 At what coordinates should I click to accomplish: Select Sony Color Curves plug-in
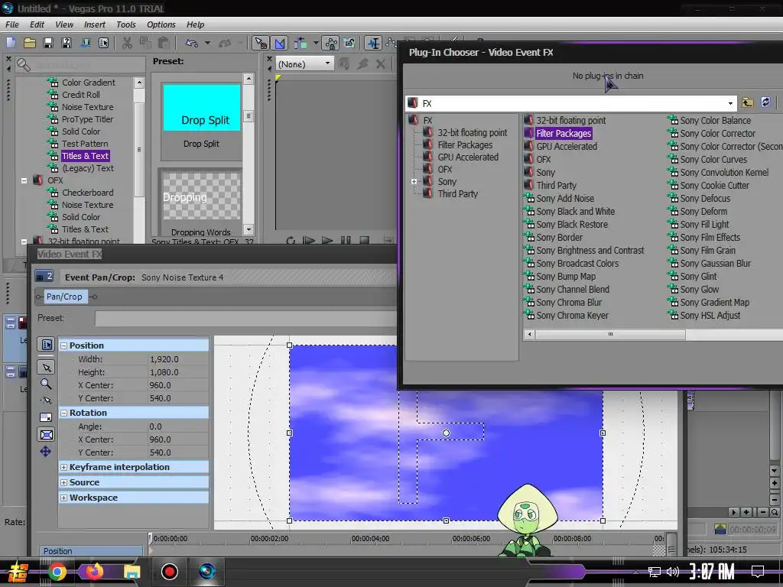[x=713, y=160]
